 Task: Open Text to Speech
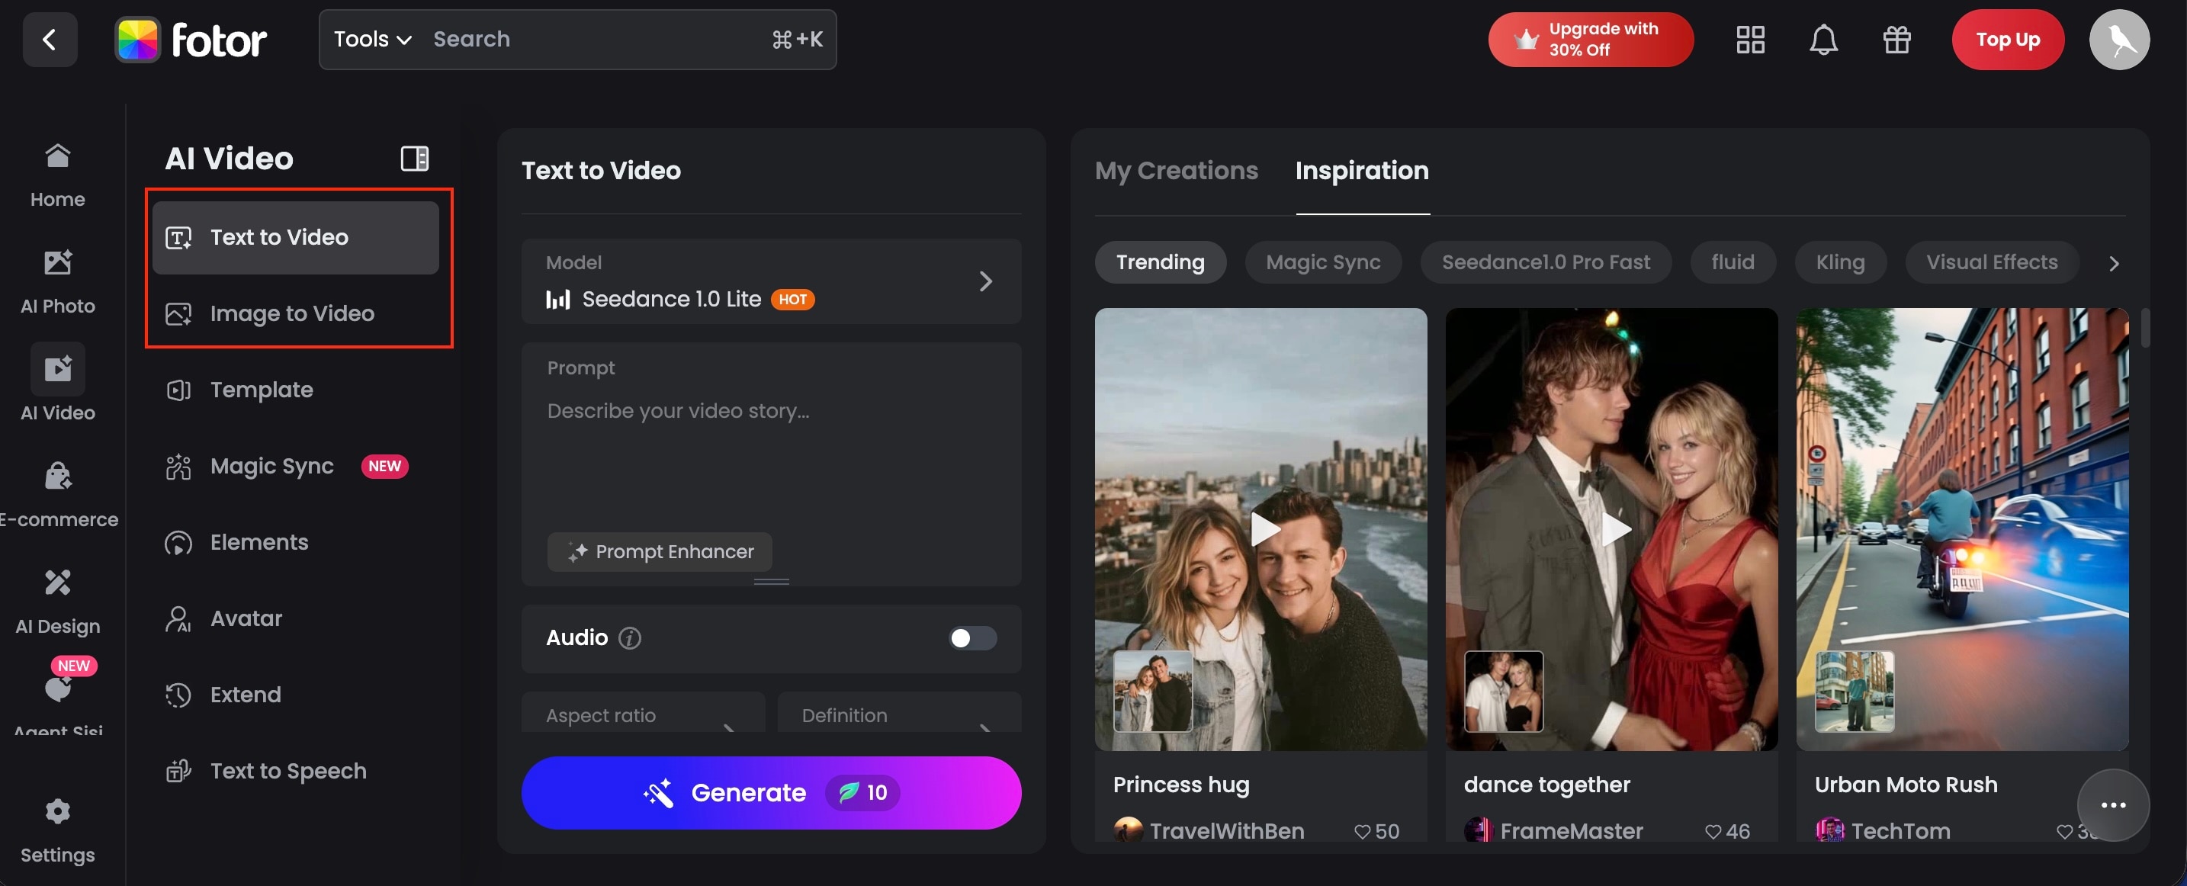(289, 771)
